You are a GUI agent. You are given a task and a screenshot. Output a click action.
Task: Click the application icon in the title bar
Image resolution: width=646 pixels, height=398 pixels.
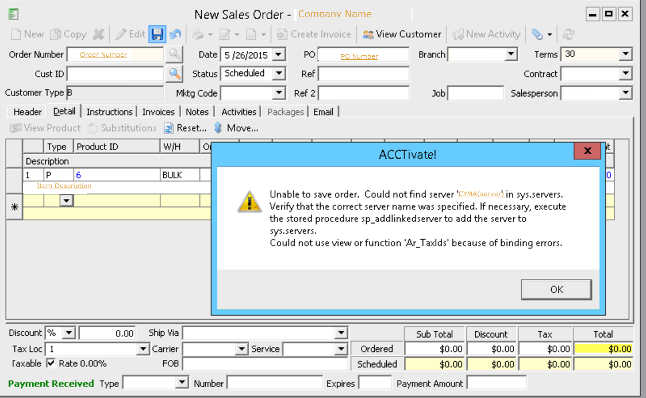[x=13, y=14]
